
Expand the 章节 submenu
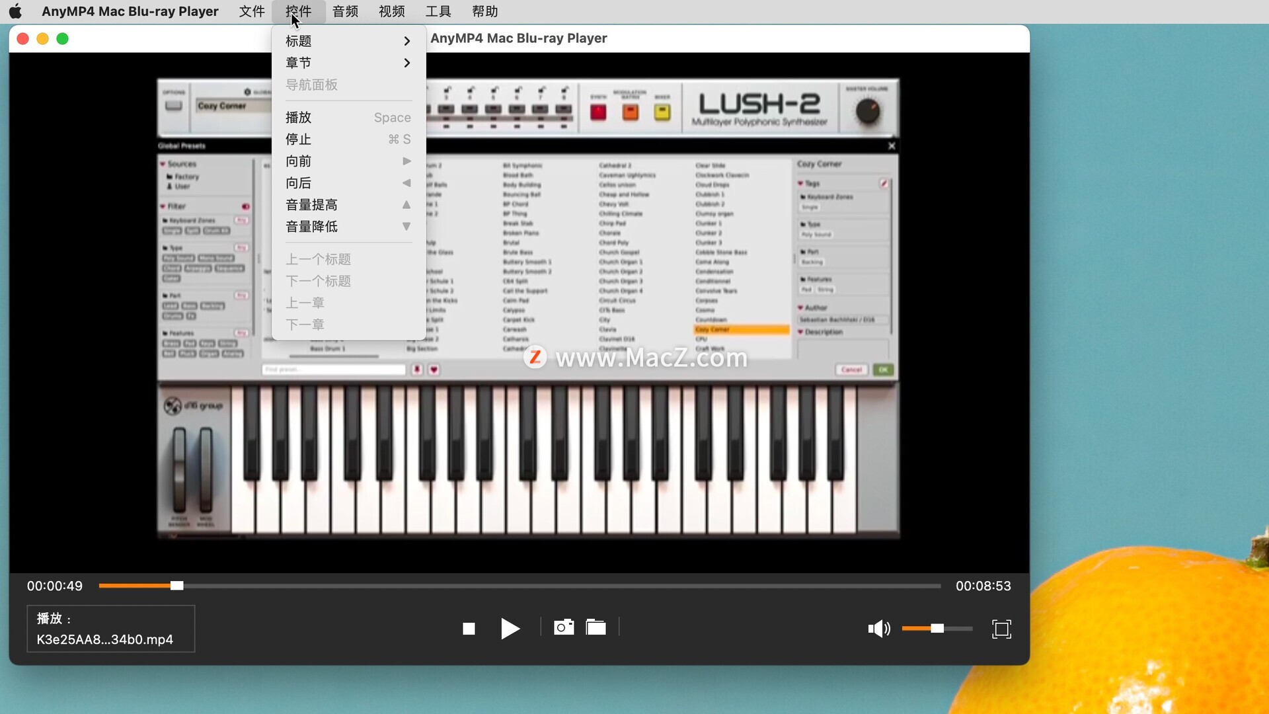348,63
